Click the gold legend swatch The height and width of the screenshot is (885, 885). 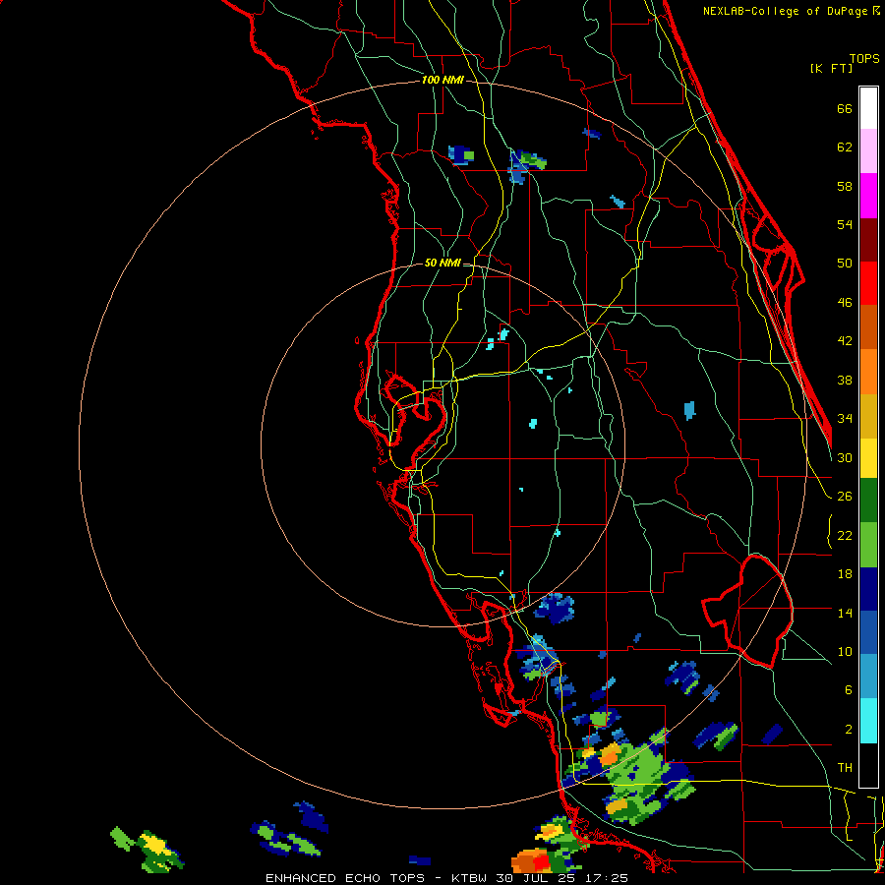868,416
